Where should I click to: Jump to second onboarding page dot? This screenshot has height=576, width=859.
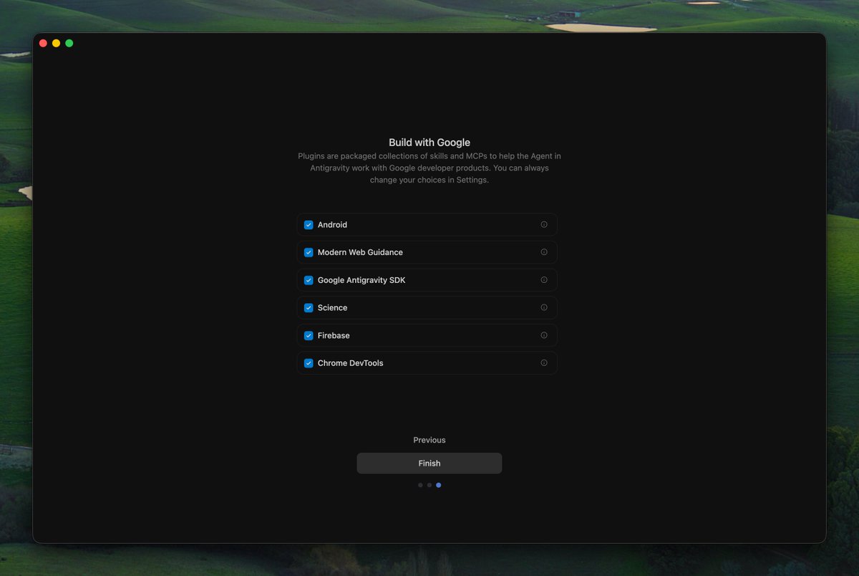pyautogui.click(x=429, y=485)
